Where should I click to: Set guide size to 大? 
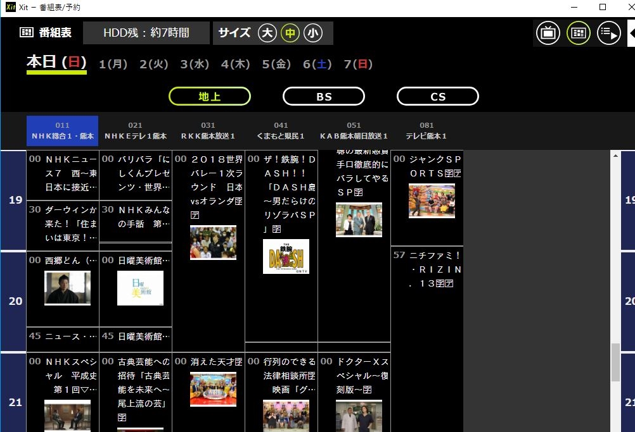pos(267,33)
